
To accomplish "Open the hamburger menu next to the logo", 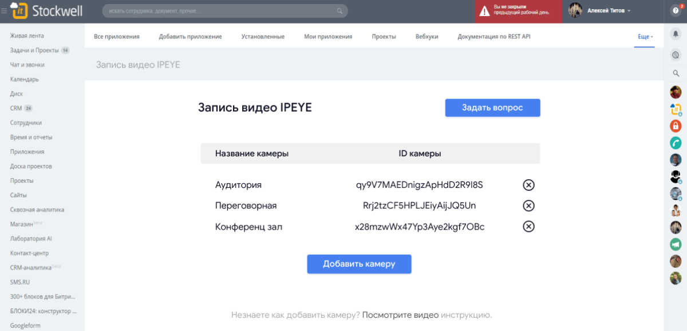I will coord(5,11).
